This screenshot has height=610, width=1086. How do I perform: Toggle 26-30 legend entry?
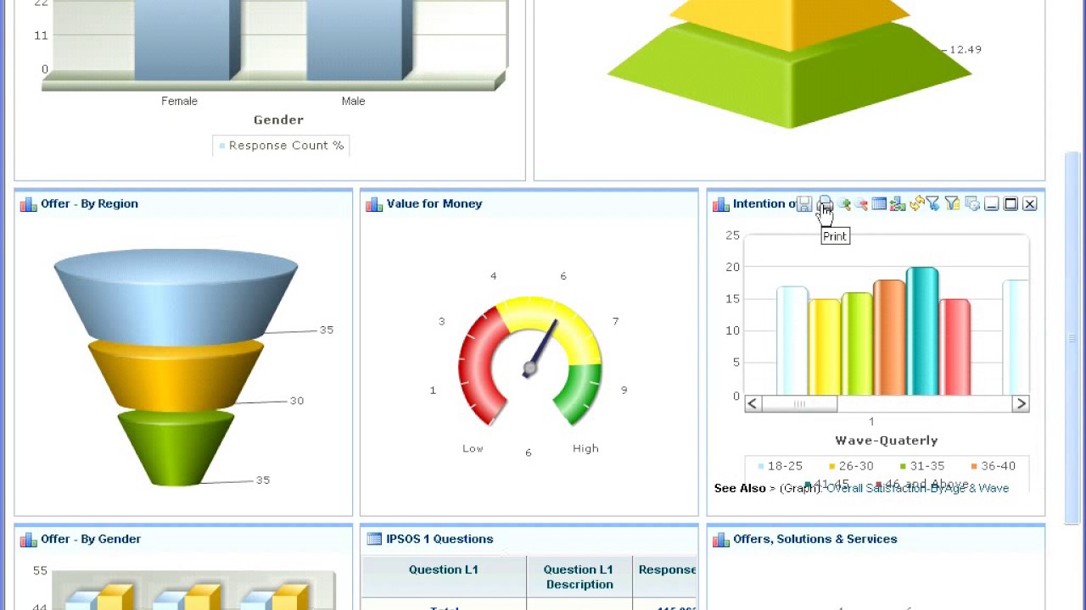tap(851, 466)
